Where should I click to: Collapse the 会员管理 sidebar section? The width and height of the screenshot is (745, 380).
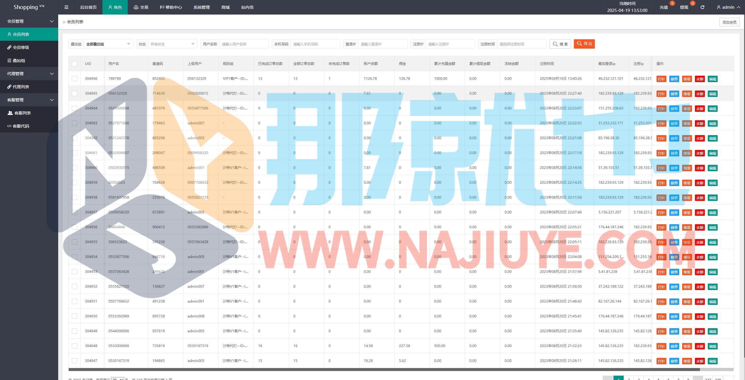tap(29, 21)
